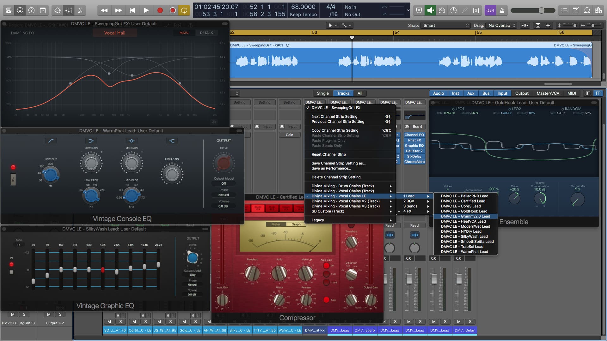Open the Gain plugin slot

(x=289, y=135)
